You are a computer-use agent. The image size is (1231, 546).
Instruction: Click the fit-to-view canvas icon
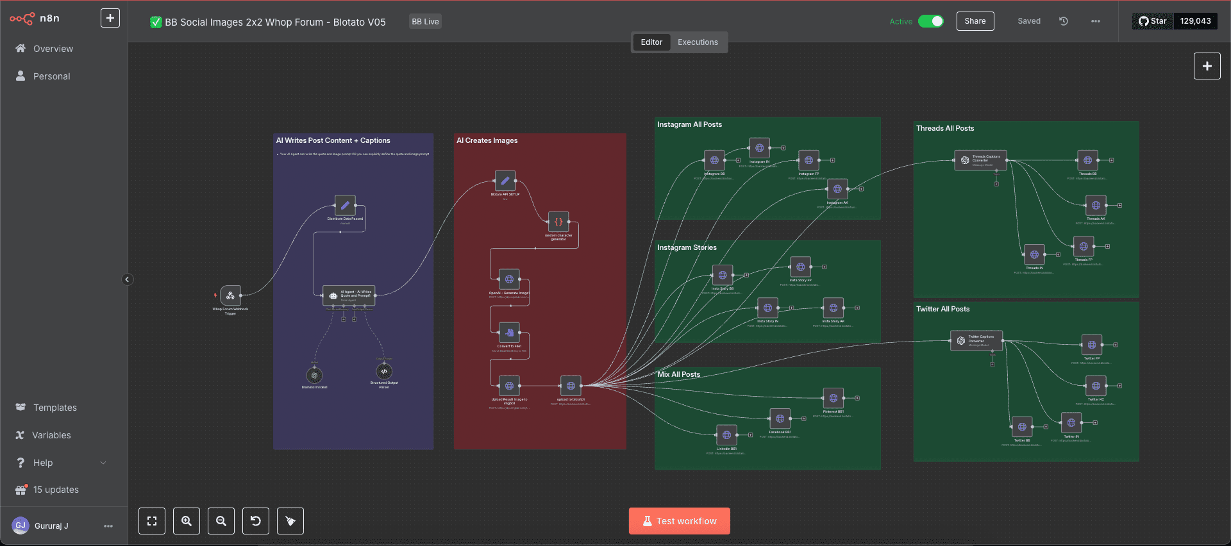coord(152,521)
